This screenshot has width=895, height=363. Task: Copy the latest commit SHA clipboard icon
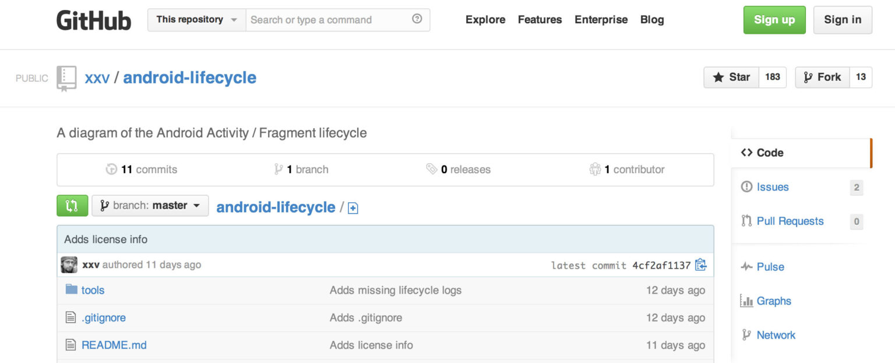click(x=701, y=265)
